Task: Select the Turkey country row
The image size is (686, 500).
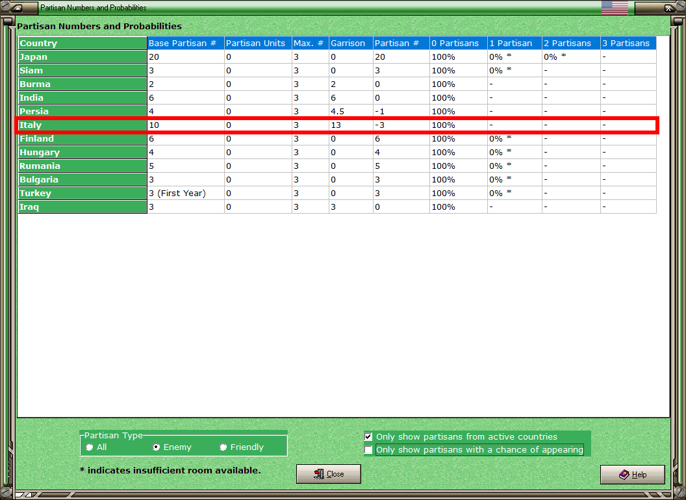Action: pyautogui.click(x=83, y=194)
